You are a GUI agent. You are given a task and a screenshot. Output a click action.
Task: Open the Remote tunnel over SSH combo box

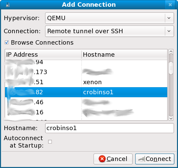109,31
